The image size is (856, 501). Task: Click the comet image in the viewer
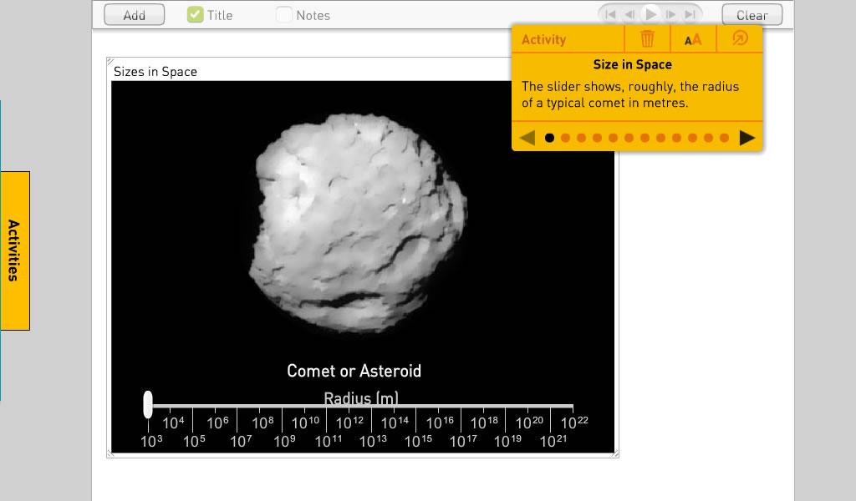359,225
